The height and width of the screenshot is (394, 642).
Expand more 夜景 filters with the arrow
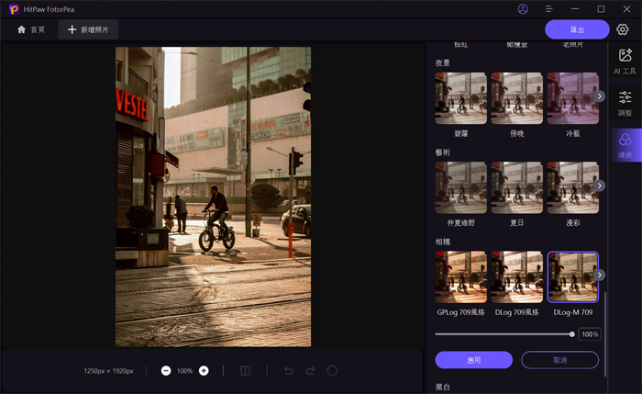coord(599,96)
